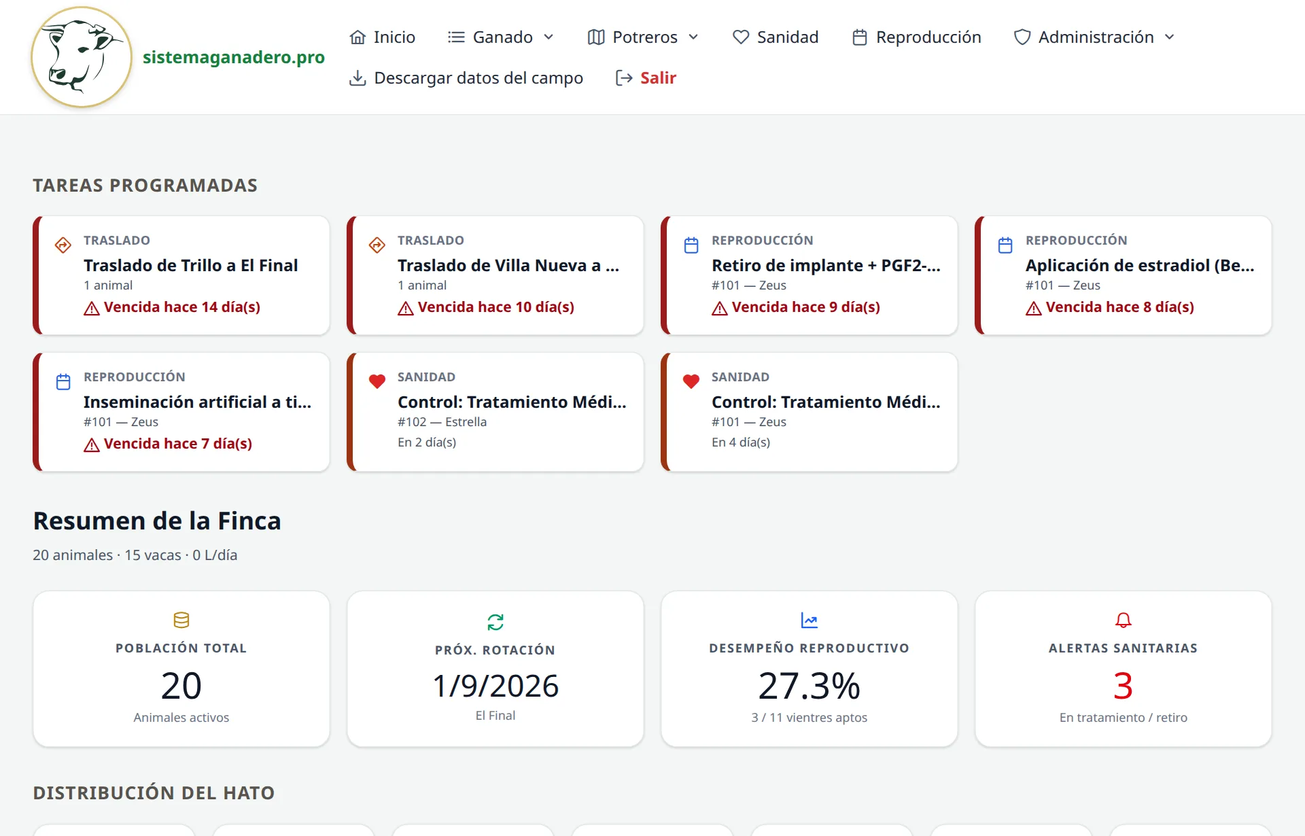
Task: Expand the Ganado dropdown chevron
Action: pos(549,37)
